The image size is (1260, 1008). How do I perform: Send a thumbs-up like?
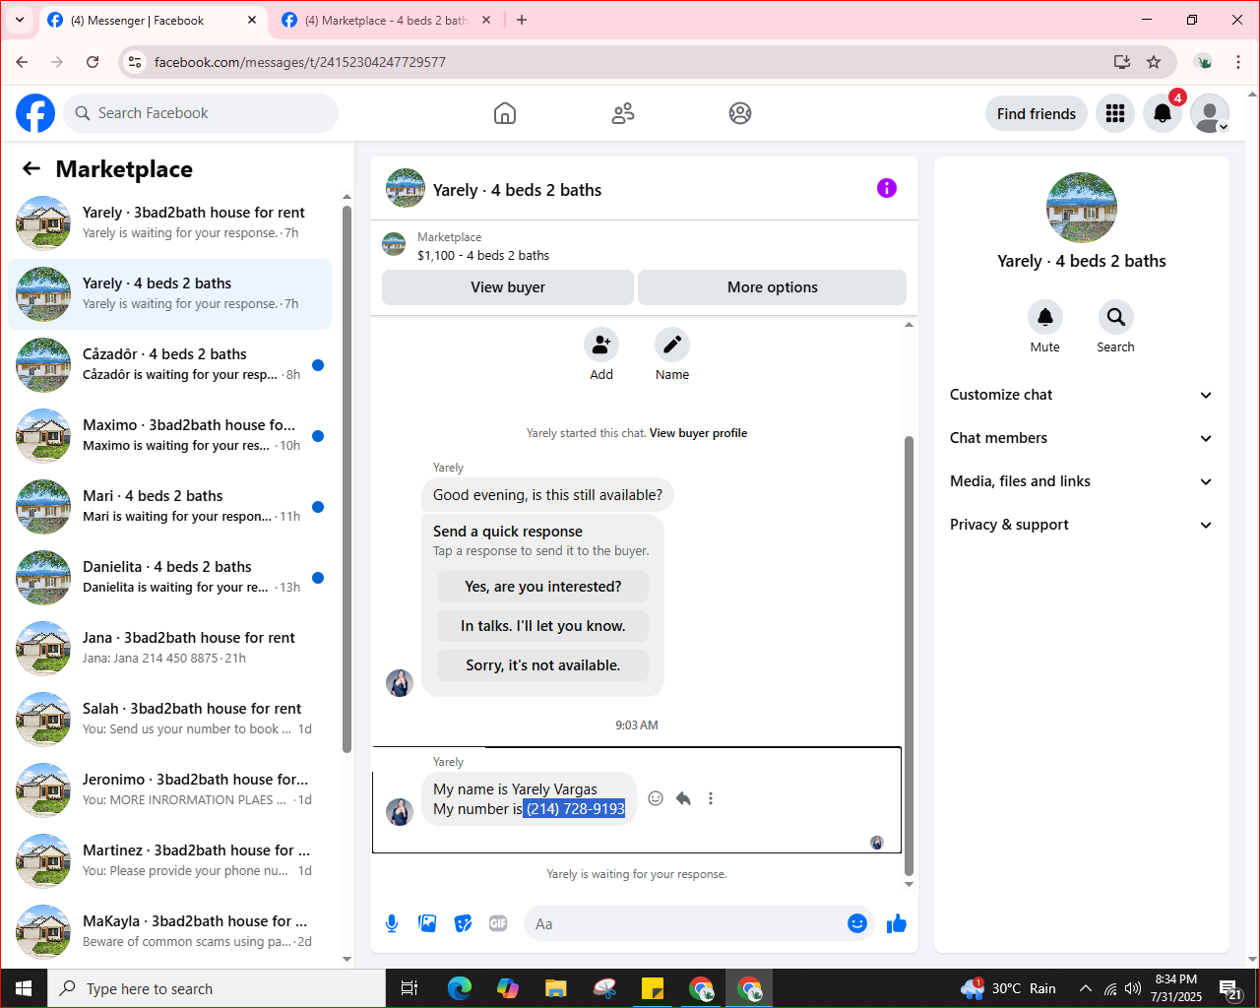897,923
